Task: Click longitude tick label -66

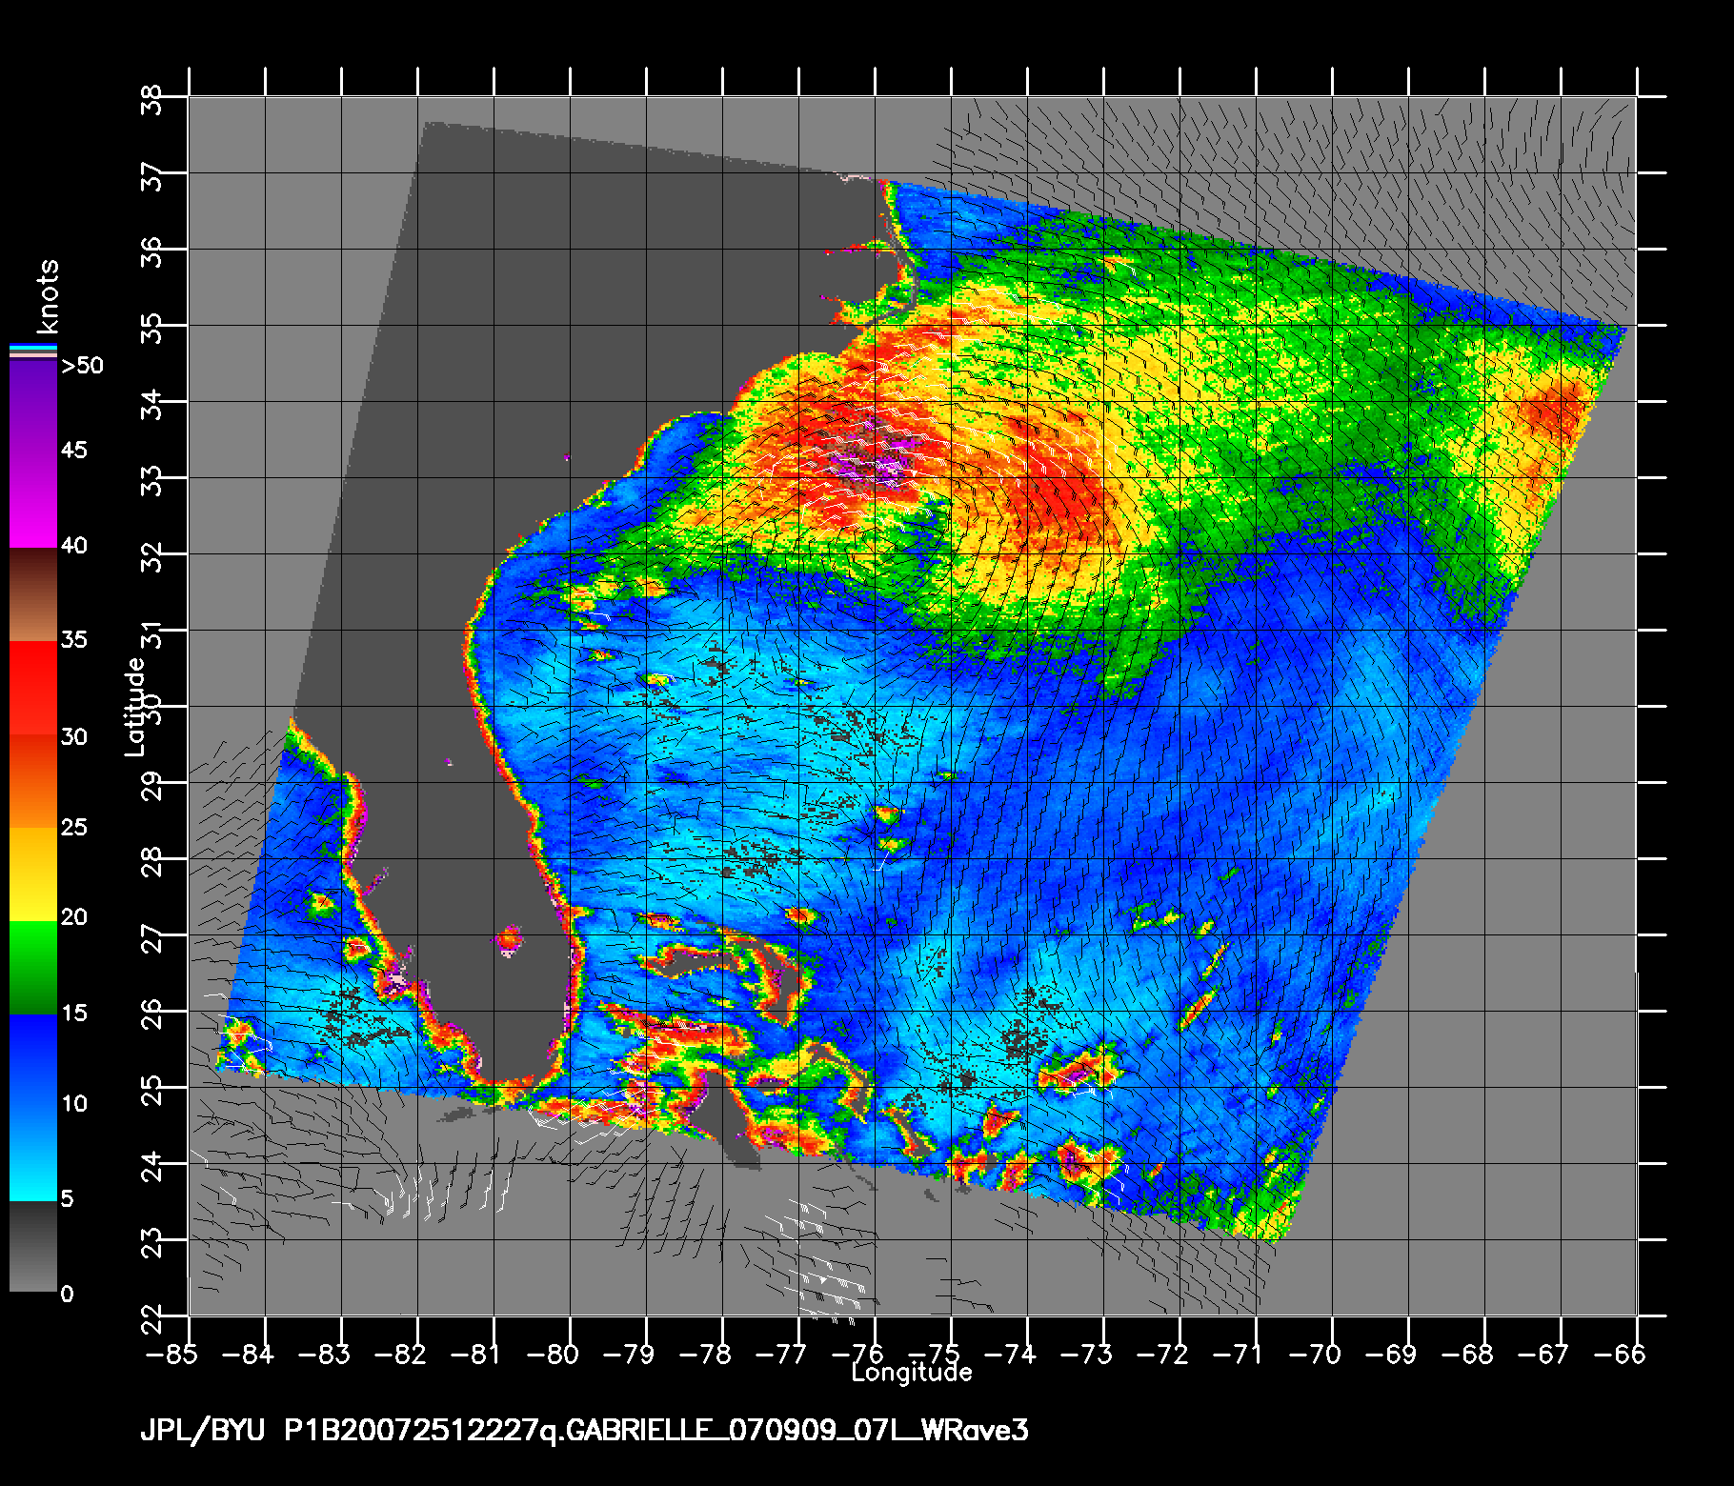Action: pos(1620,1354)
